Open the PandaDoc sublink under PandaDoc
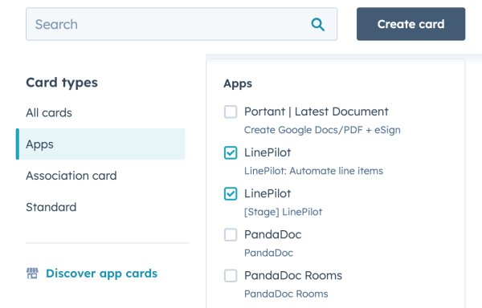 pyautogui.click(x=268, y=253)
